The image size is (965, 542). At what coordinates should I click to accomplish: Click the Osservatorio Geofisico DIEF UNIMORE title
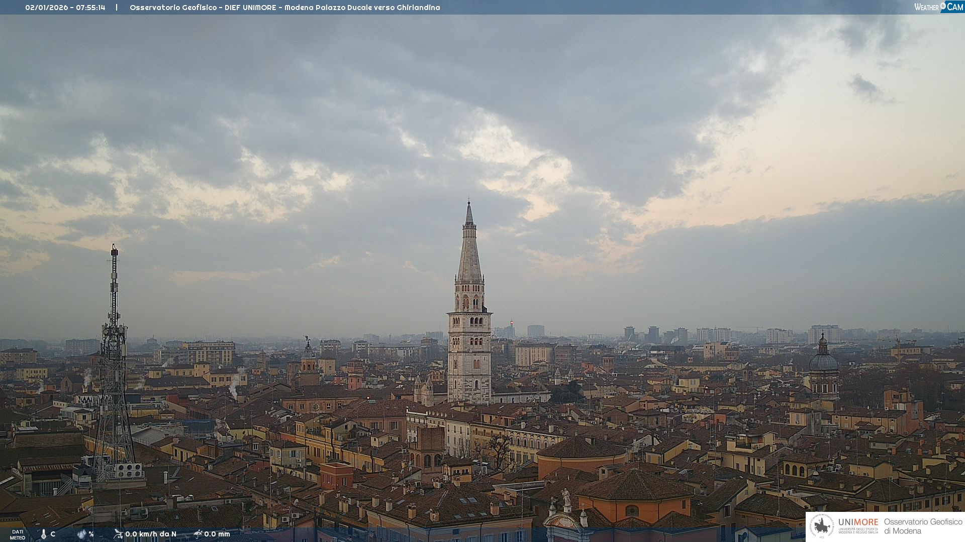coord(284,8)
